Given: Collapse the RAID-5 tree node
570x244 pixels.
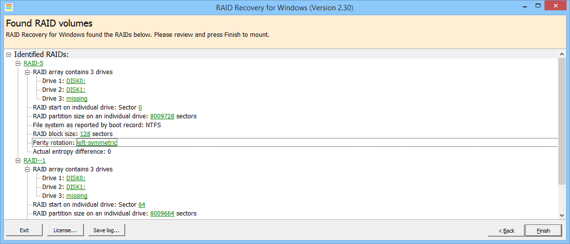Looking at the screenshot, I should tap(18, 63).
